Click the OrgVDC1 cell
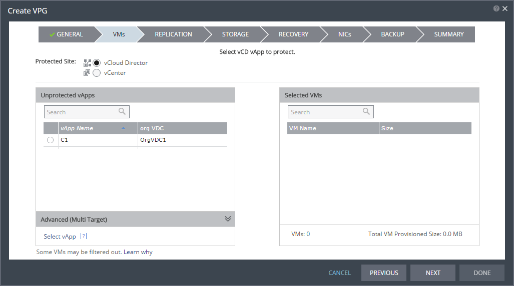 pyautogui.click(x=183, y=140)
